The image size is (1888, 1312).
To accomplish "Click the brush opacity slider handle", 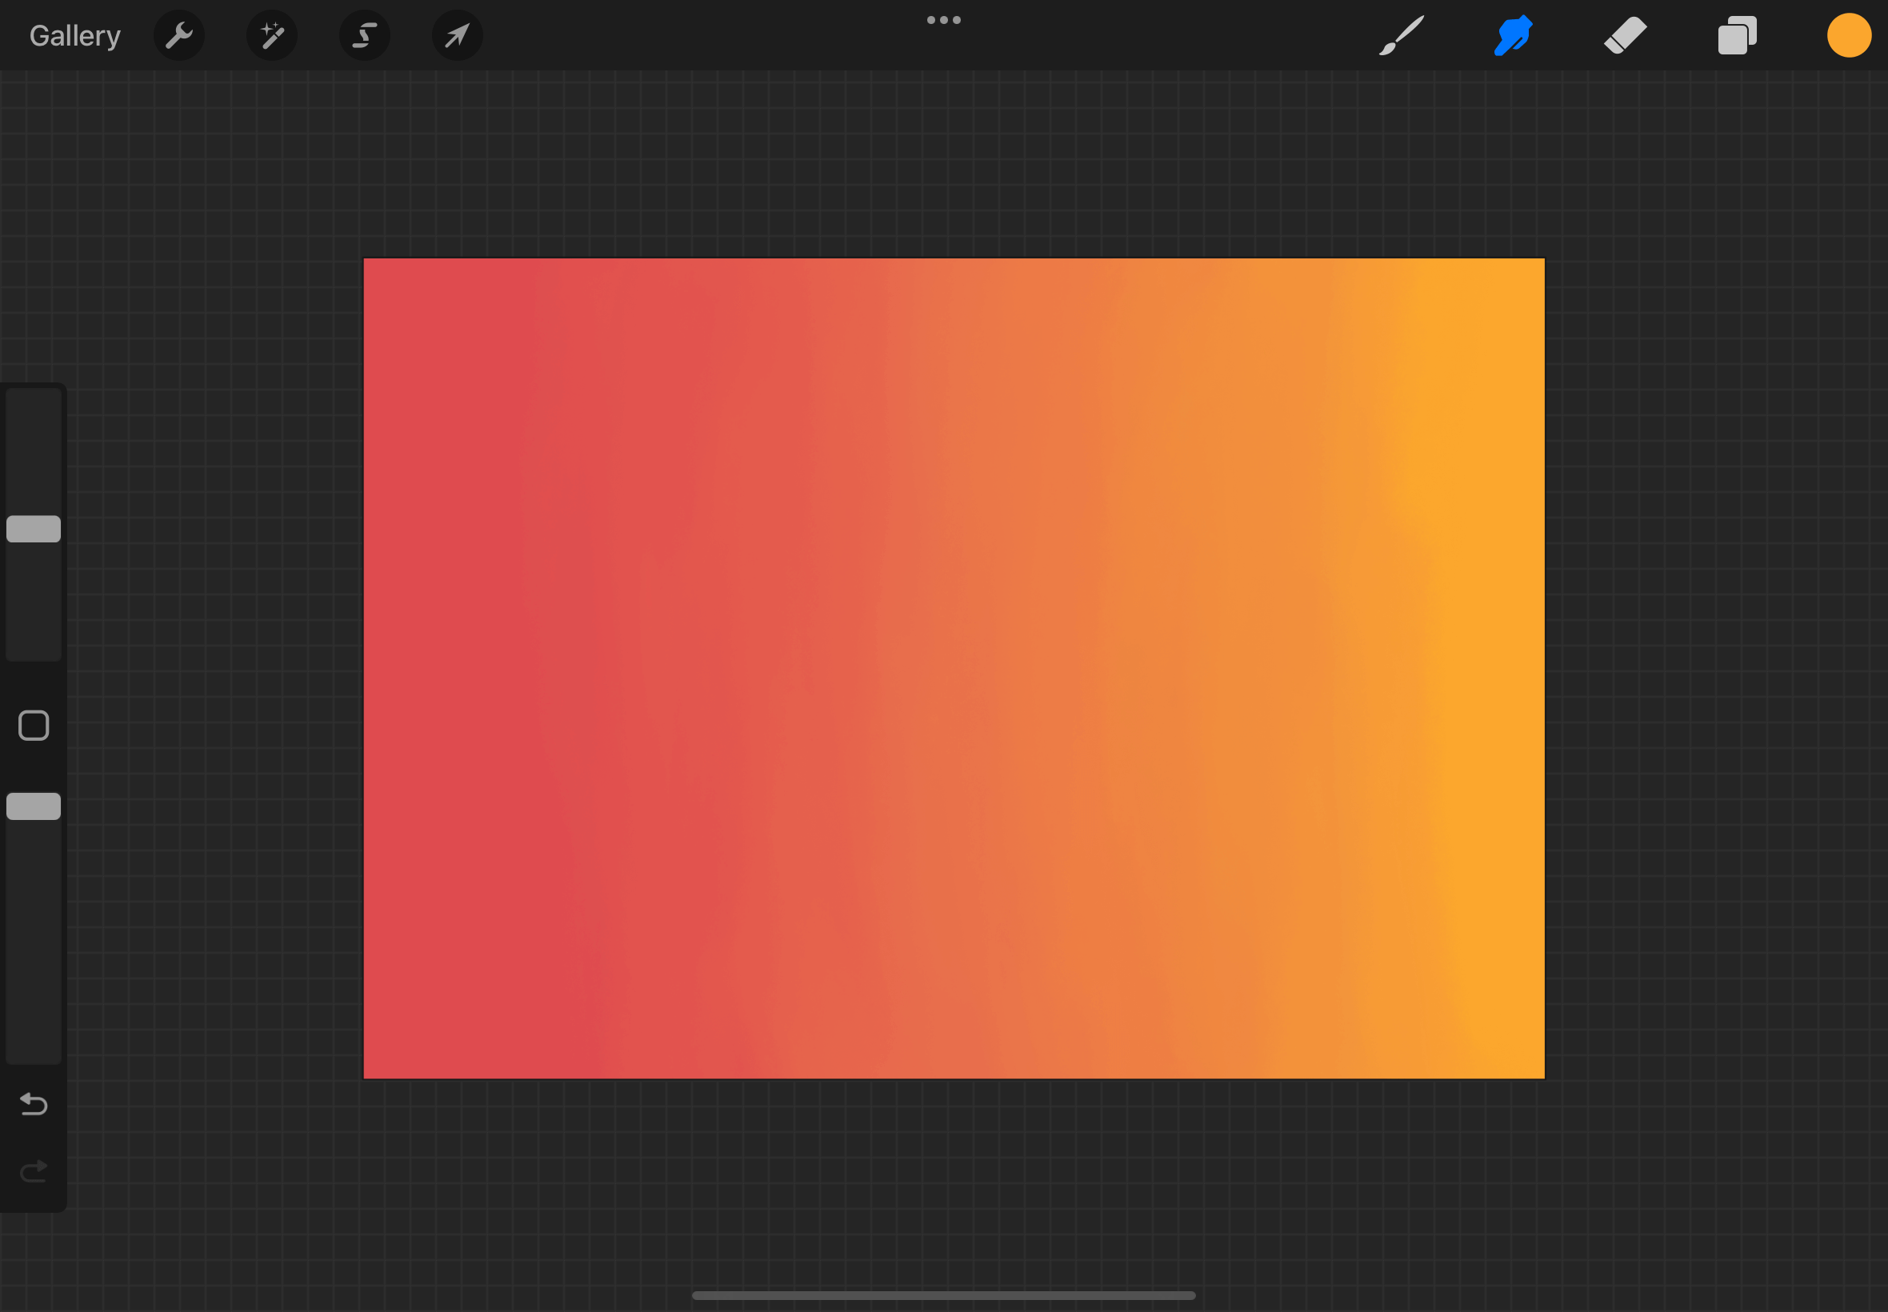I will coord(34,806).
